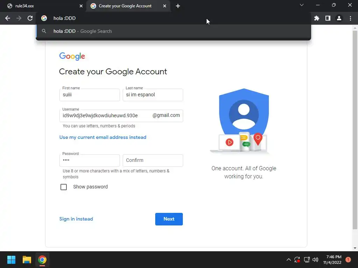
Task: Focus the Password field
Action: click(x=89, y=161)
